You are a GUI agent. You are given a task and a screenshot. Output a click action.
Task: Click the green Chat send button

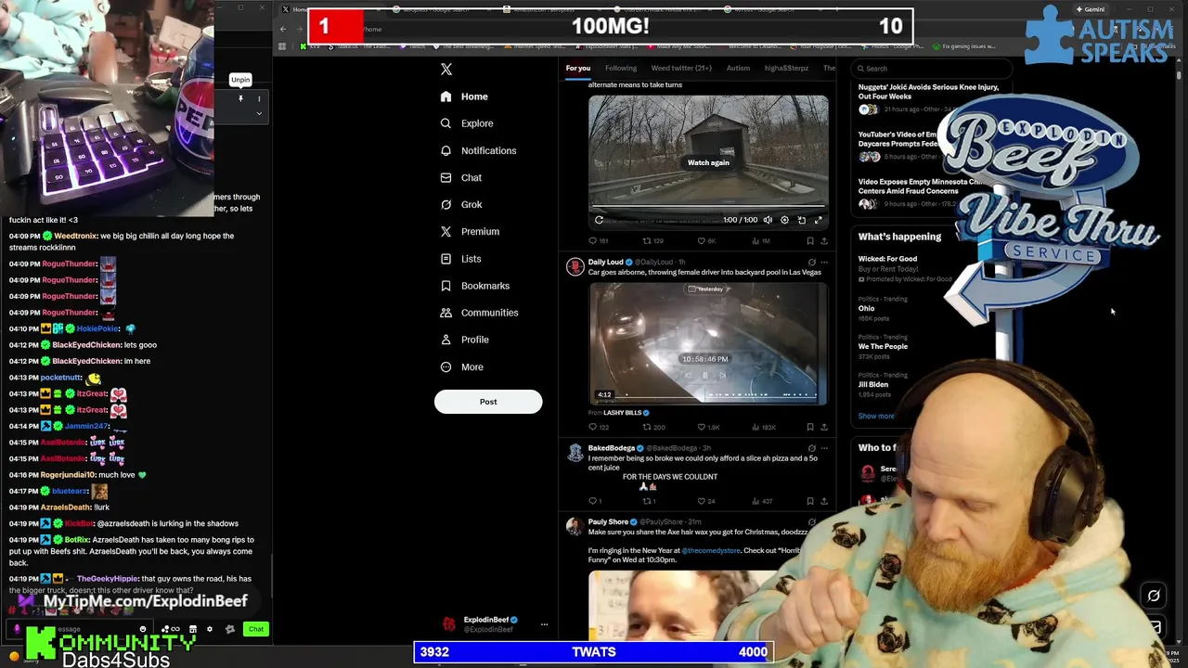point(256,629)
